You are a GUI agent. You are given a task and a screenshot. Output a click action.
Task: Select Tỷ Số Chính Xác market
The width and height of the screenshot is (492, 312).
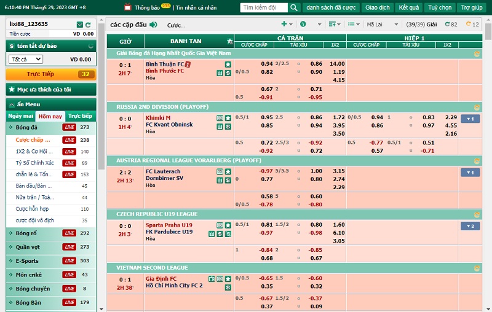coord(34,163)
